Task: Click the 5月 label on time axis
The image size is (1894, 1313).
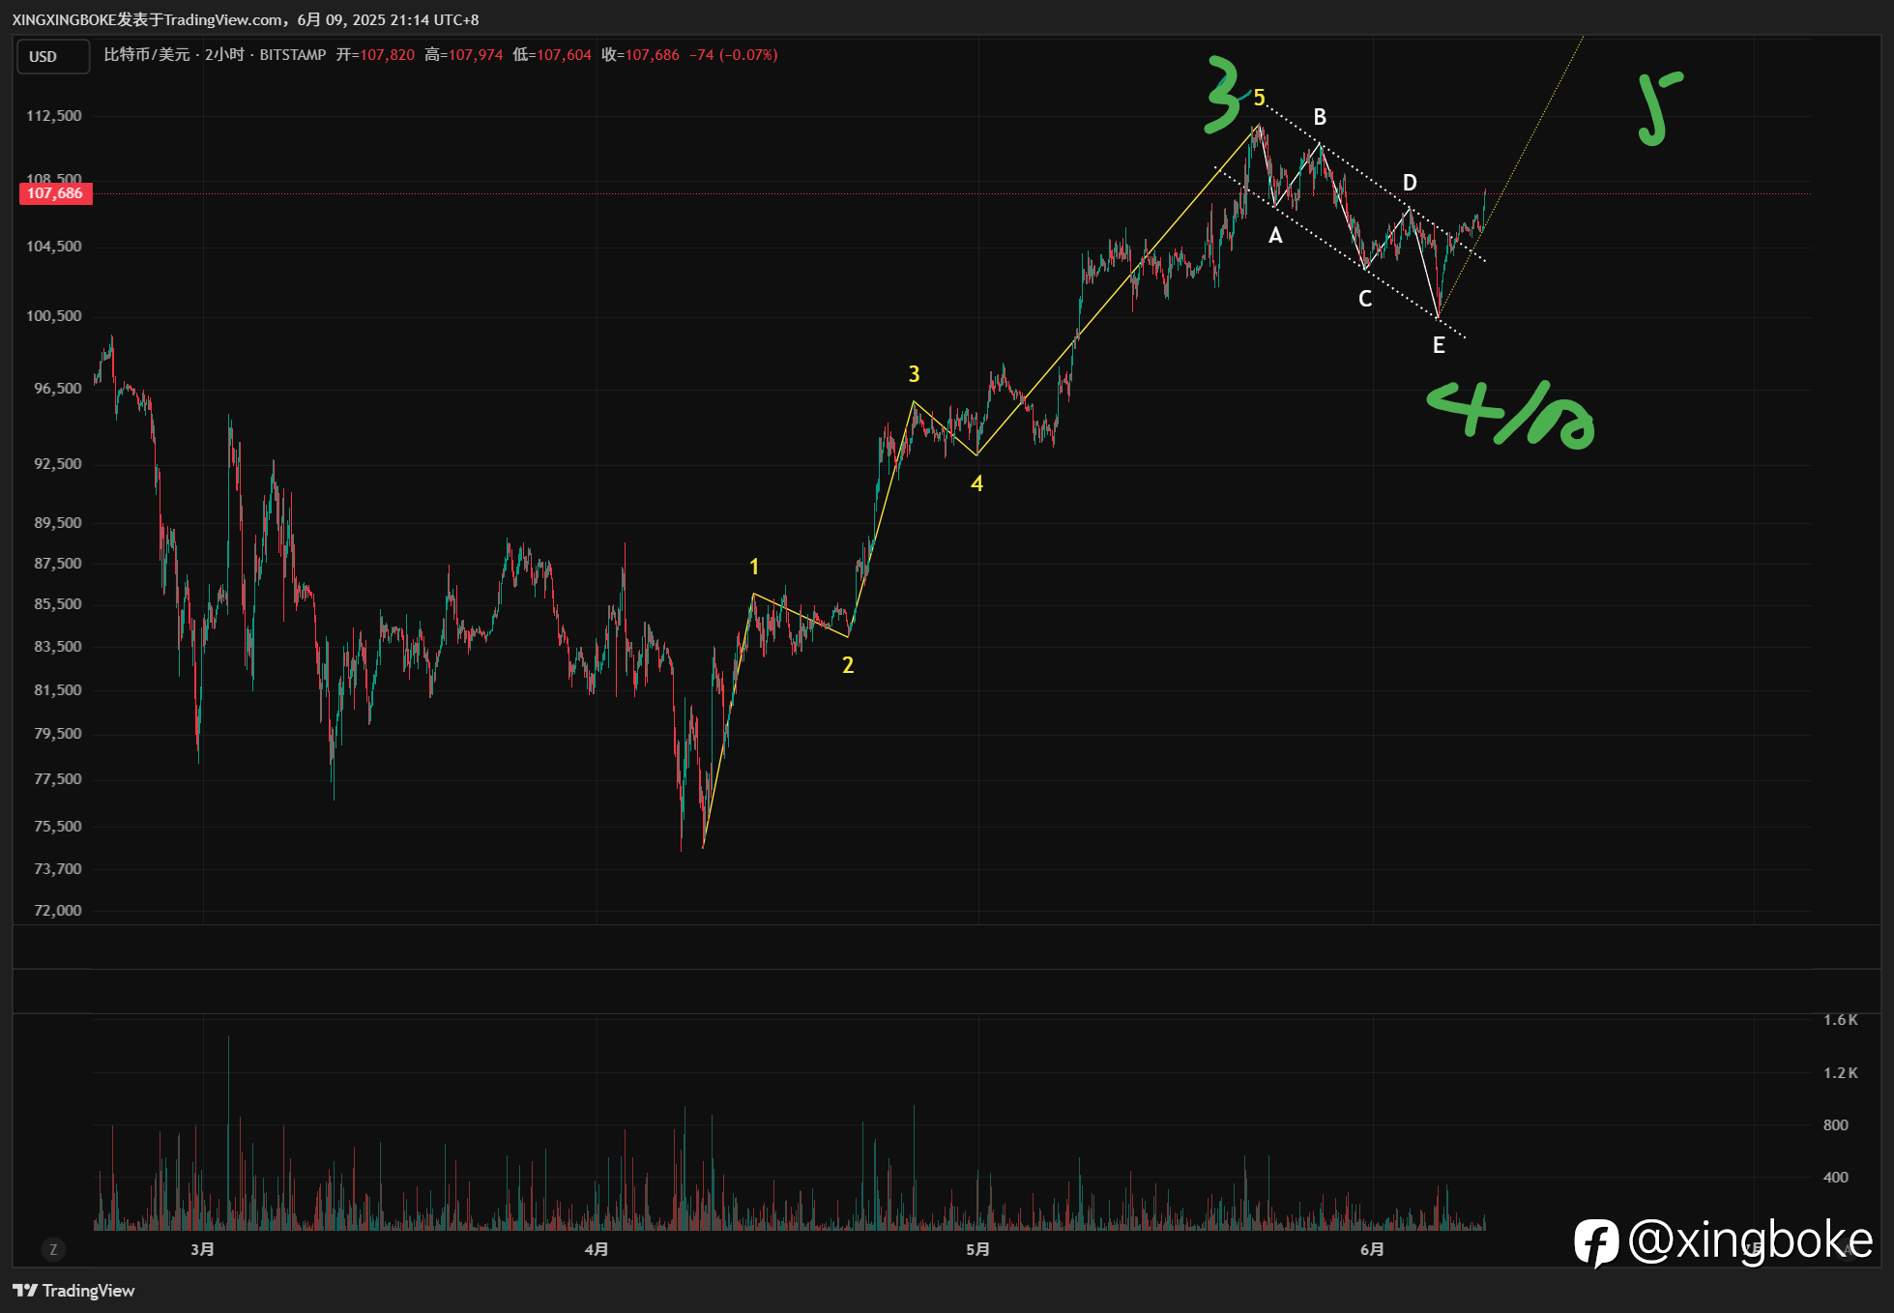Action: pyautogui.click(x=977, y=1249)
